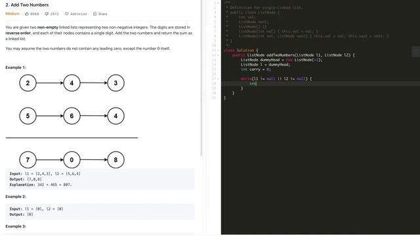Click the 'ListNode l = dummyHead;' line
Image resolution: width=420 pixels, height=236 pixels.
coord(265,64)
